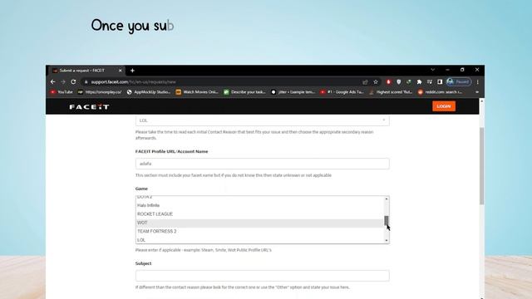Open the https://omoeplay.co/ bookmark
This screenshot has height=299, width=532.
(x=100, y=92)
